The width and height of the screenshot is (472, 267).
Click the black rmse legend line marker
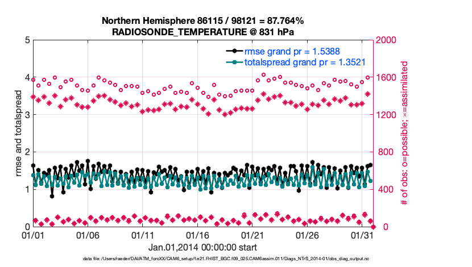coord(233,52)
